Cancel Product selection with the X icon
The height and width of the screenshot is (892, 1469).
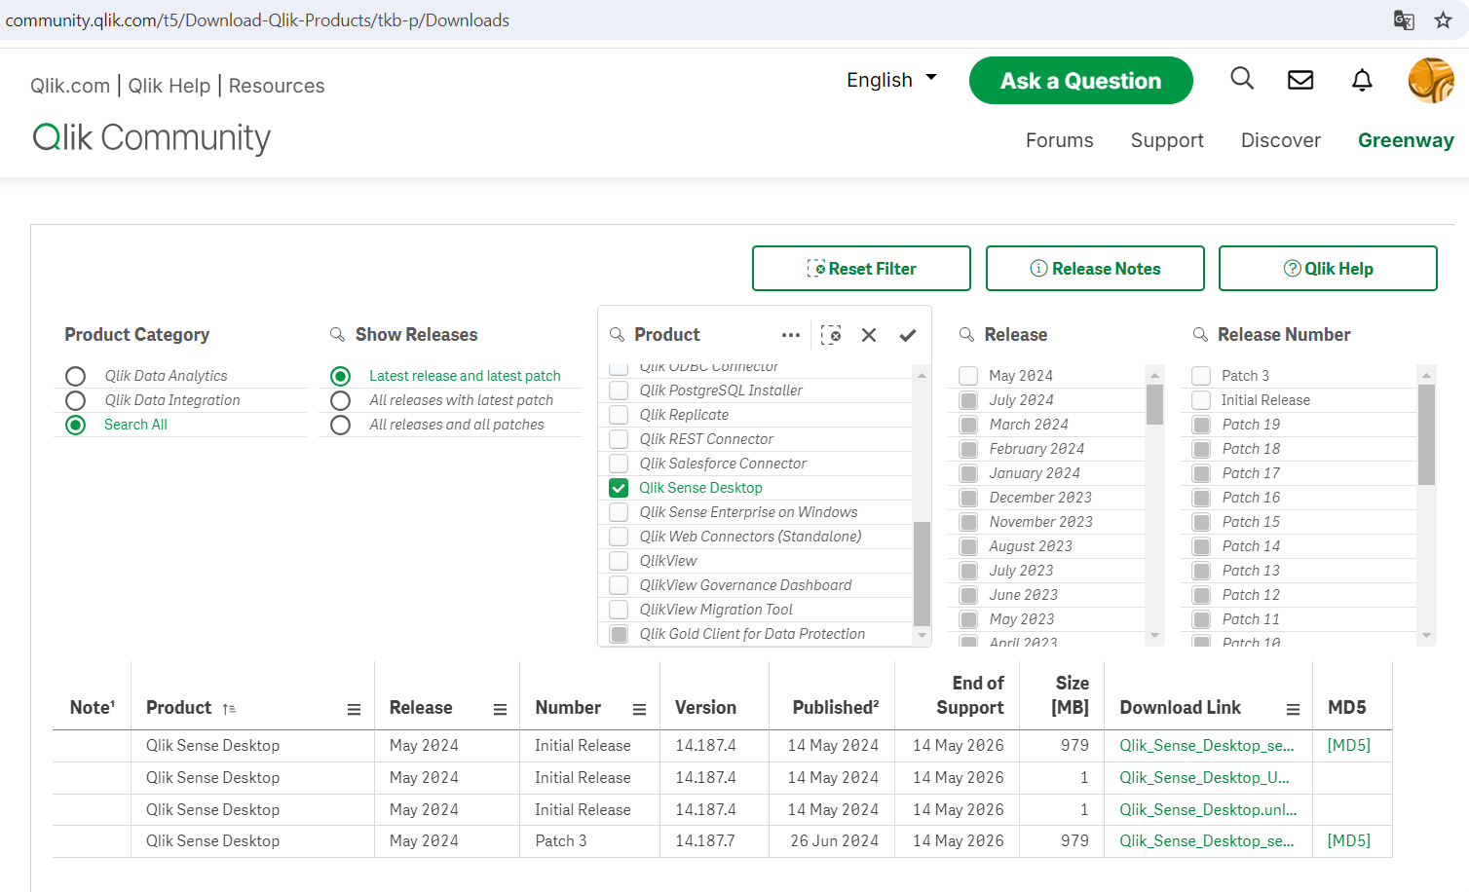pyautogui.click(x=869, y=334)
